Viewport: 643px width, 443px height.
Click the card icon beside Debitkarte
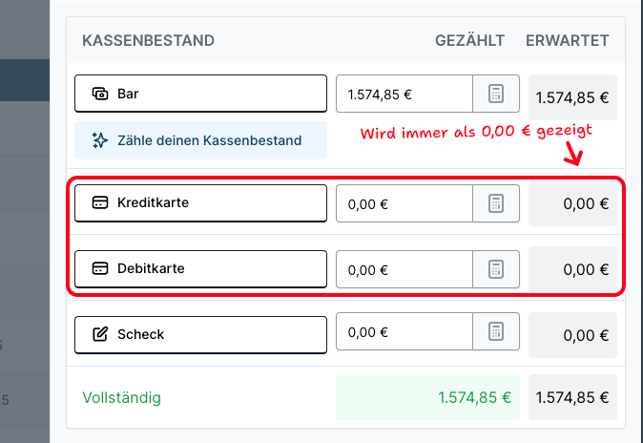pyautogui.click(x=99, y=269)
